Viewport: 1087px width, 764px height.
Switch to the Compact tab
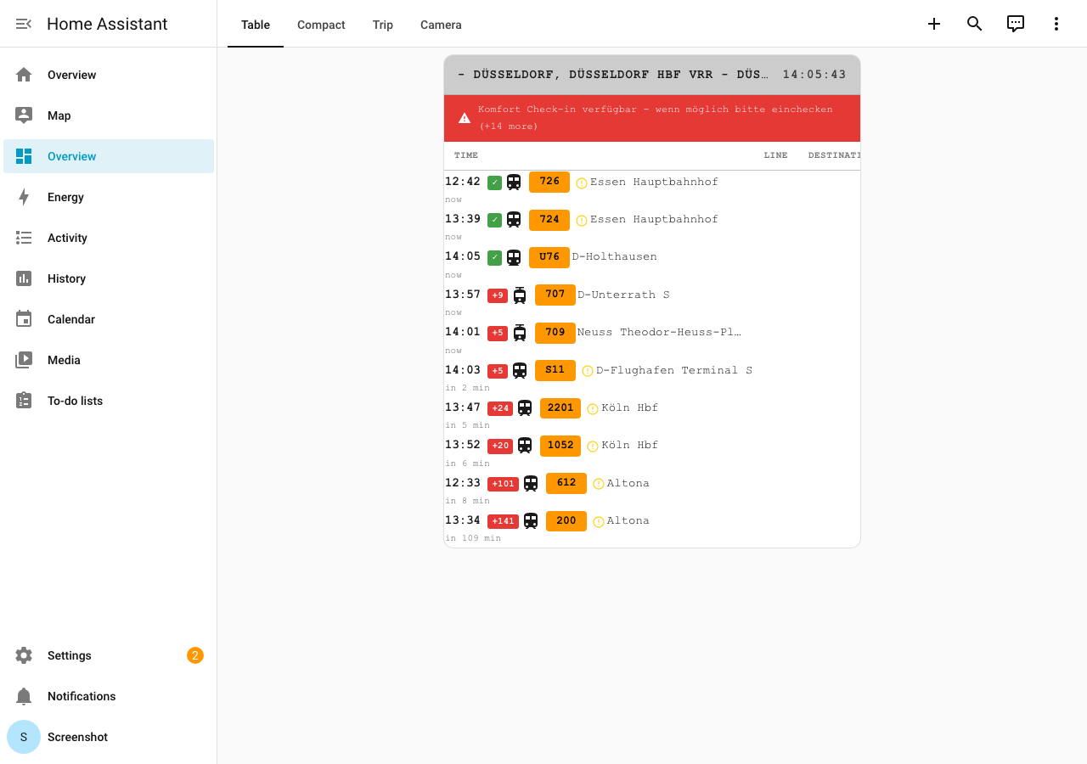(321, 25)
